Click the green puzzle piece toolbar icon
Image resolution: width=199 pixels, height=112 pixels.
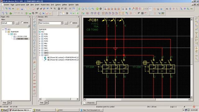click(x=11, y=13)
